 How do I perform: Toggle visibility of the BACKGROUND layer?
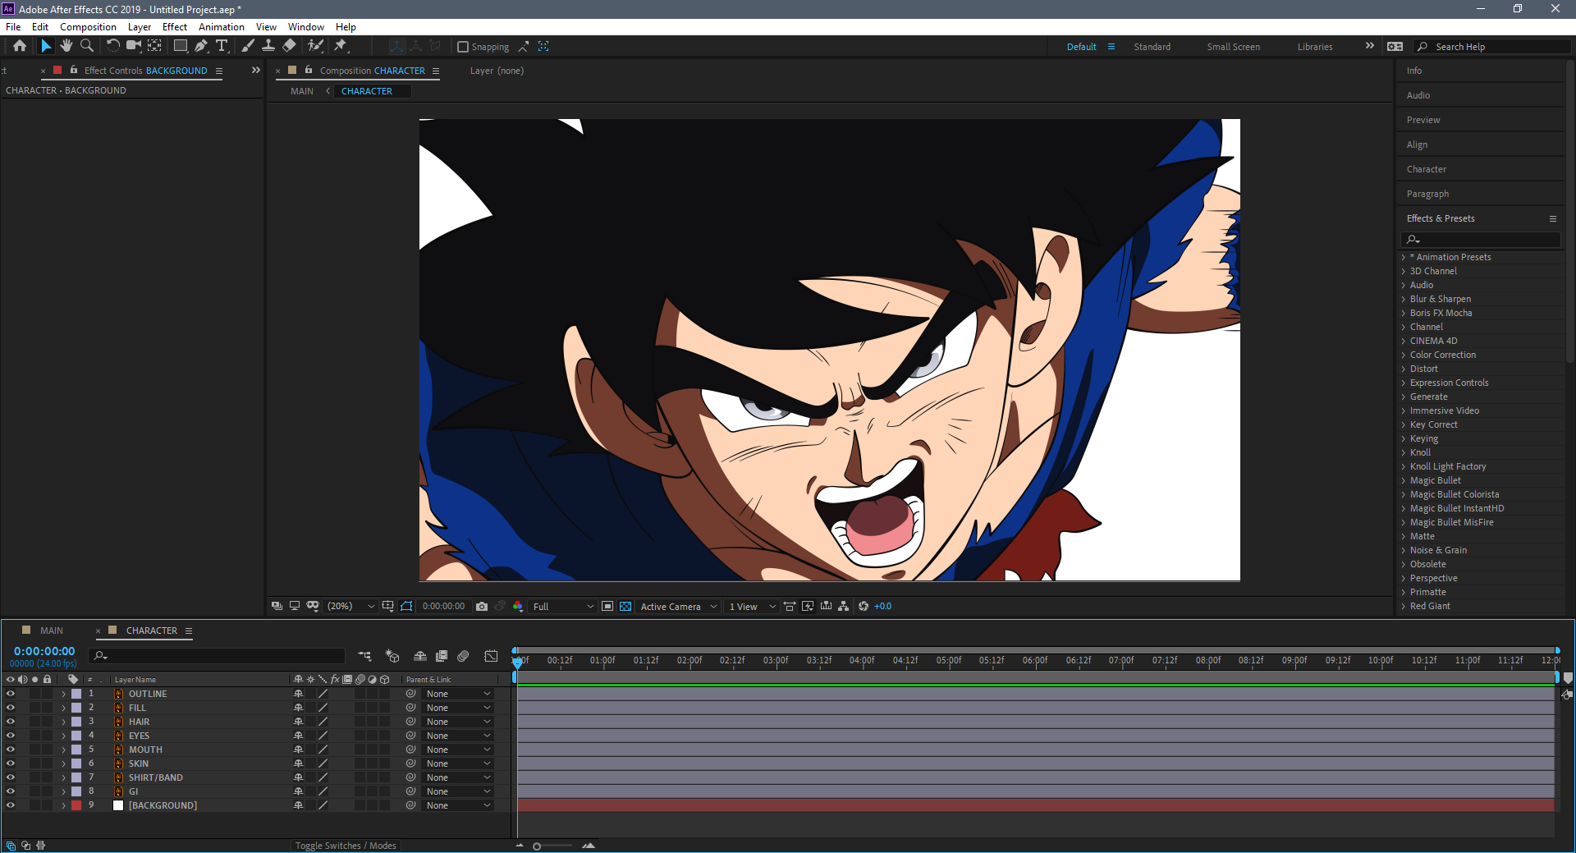point(11,805)
